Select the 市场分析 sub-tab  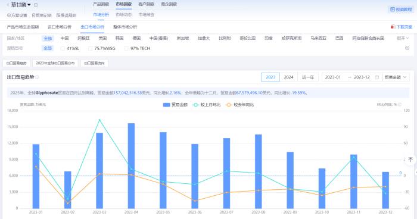pos(101,15)
